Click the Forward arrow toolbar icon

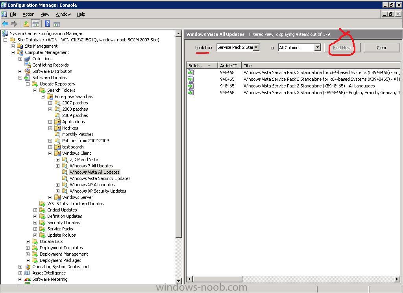14,24
